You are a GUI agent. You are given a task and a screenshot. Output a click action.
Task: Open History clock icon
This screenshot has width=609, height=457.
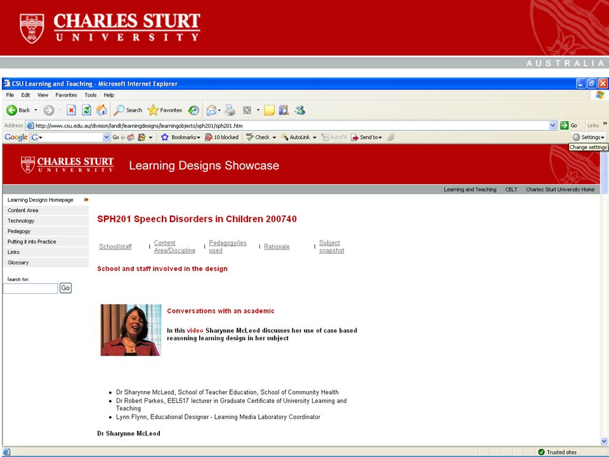pyautogui.click(x=193, y=110)
